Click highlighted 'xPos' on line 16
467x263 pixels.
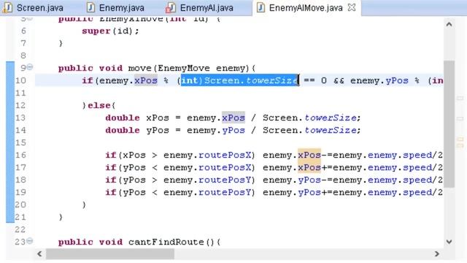(309, 155)
